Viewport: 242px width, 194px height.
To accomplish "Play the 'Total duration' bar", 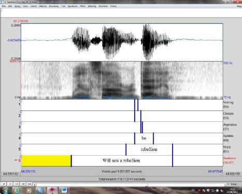I will click(122, 179).
